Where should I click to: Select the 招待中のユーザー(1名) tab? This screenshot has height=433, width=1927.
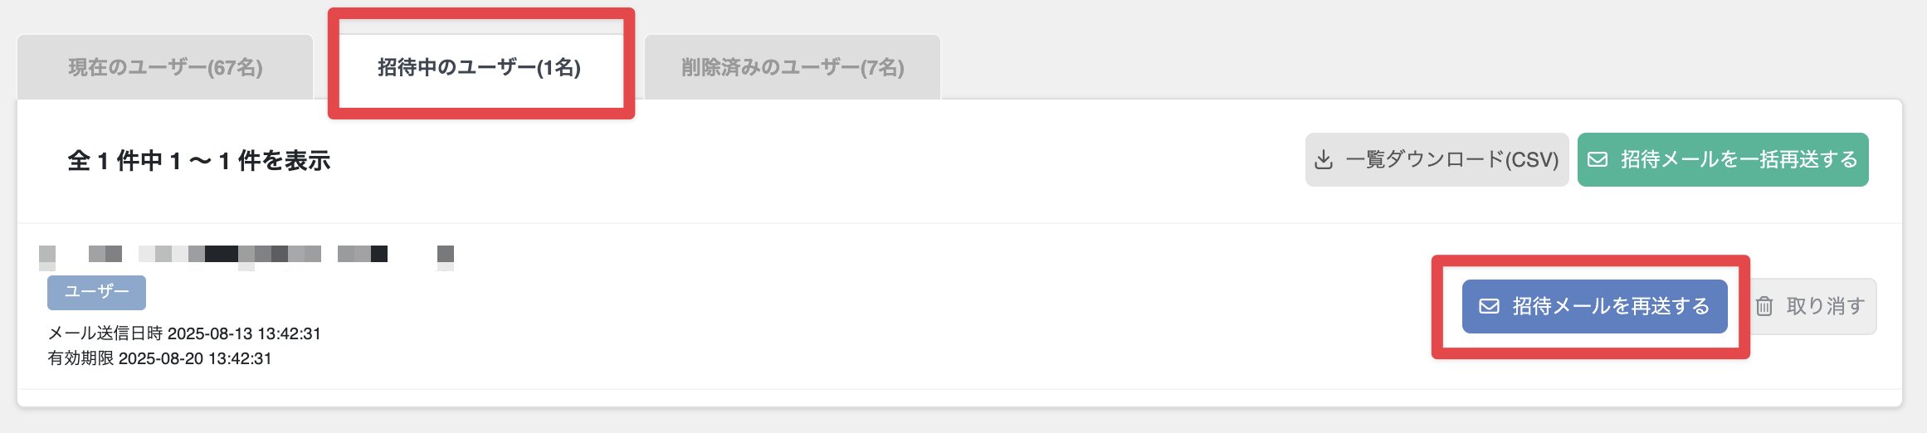pyautogui.click(x=479, y=67)
